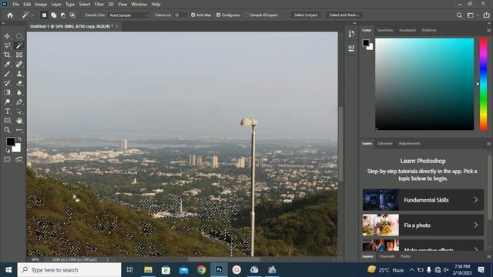
Task: Choose New Selection mode
Action: [45, 15]
